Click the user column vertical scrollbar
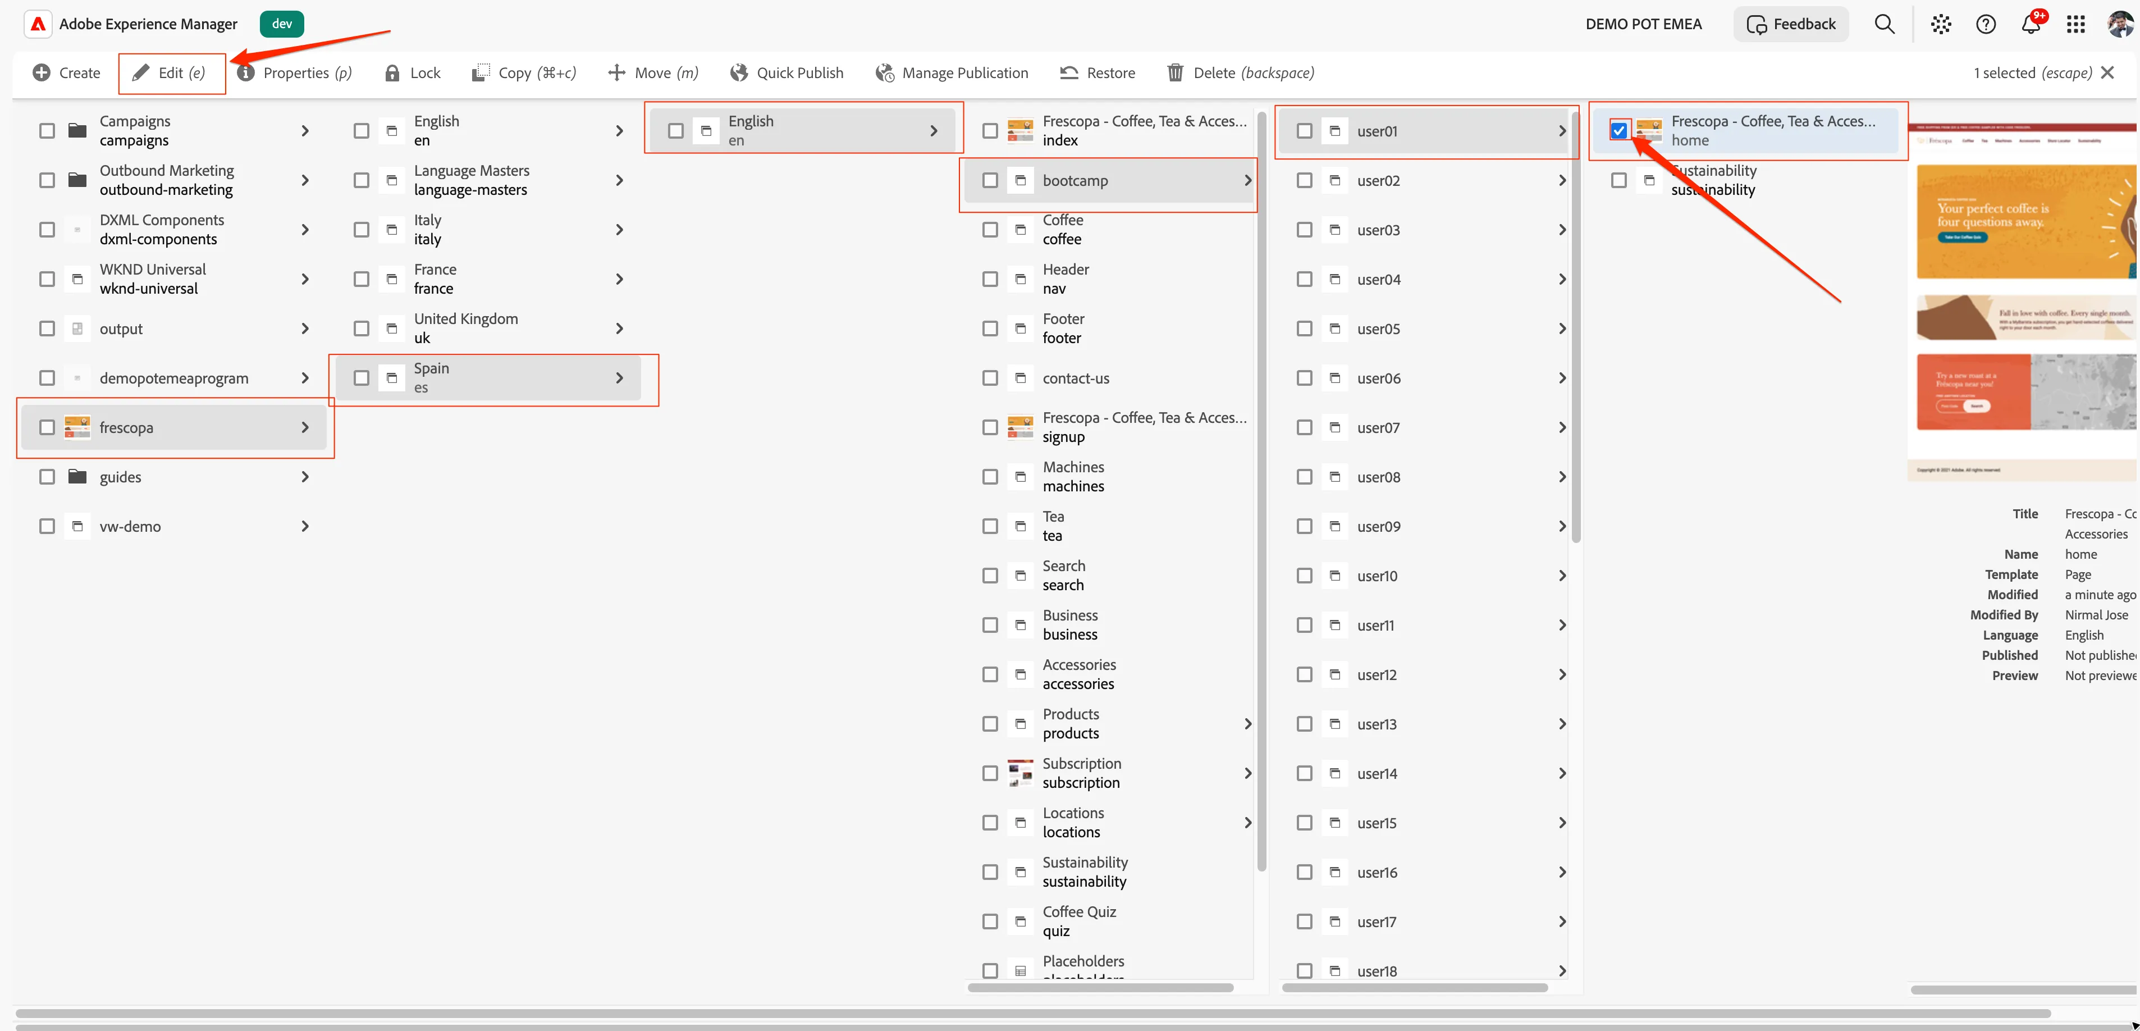Screen dimensions: 2140x1031 click(1575, 328)
